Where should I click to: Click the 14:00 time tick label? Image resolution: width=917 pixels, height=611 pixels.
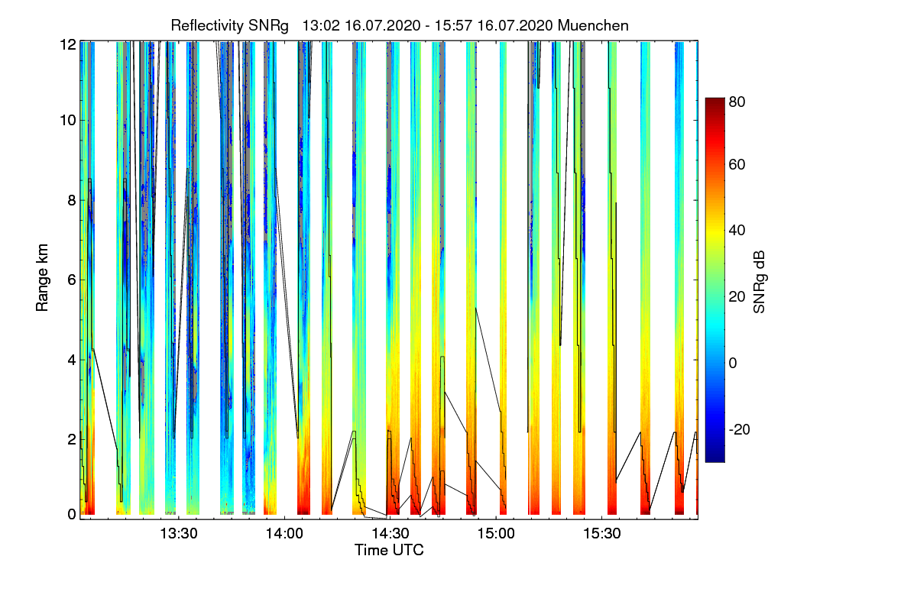284,533
